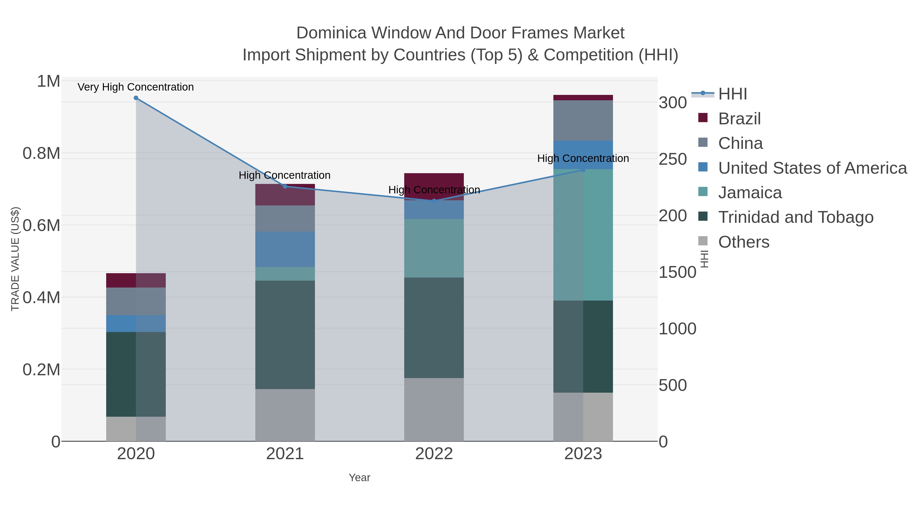Image resolution: width=921 pixels, height=518 pixels.
Task: Select the 2022 x-axis label
Action: (x=434, y=454)
